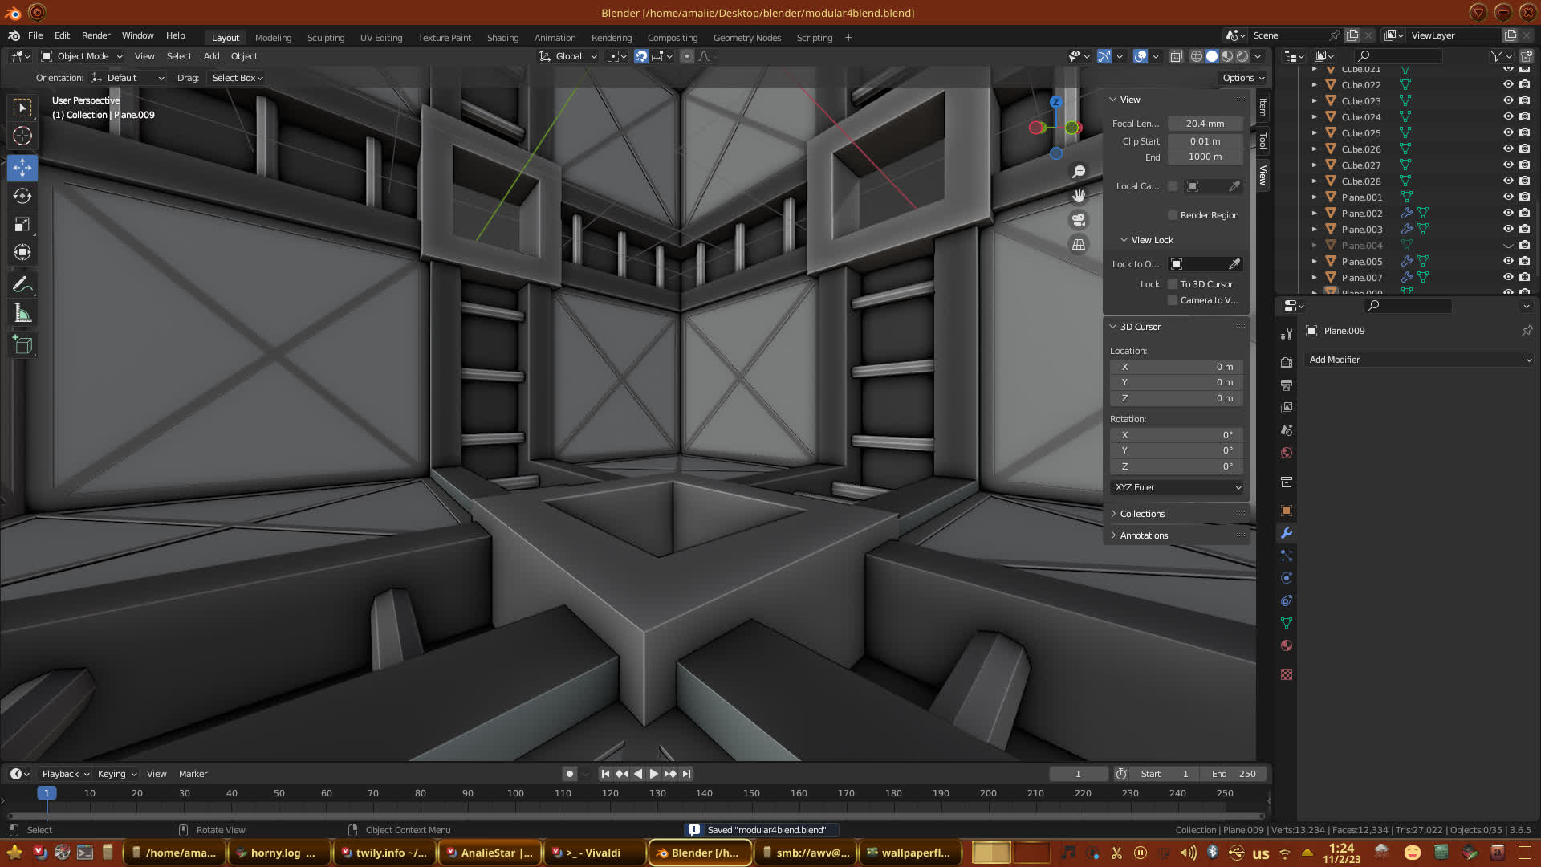Select the Rotate tool
Viewport: 1541px width, 867px height.
coord(22,196)
